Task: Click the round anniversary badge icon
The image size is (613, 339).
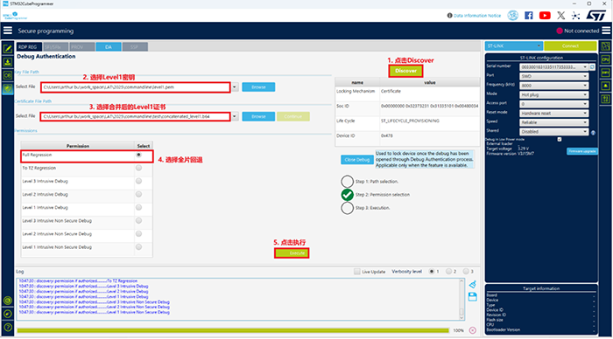Action: coord(512,15)
